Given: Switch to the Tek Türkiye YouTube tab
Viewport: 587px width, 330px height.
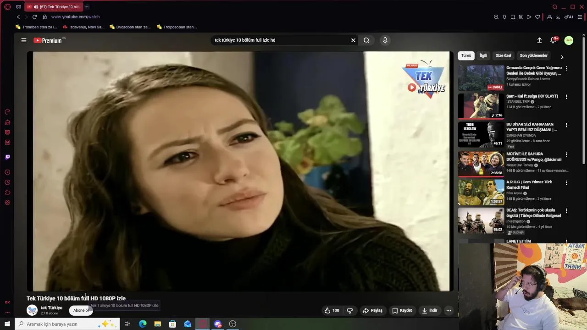Looking at the screenshot, I should click(x=53, y=7).
